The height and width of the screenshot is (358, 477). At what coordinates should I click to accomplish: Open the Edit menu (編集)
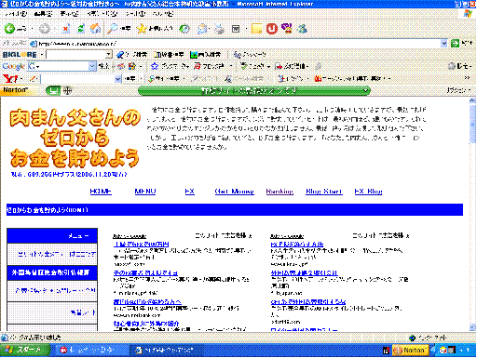pyautogui.click(x=44, y=14)
